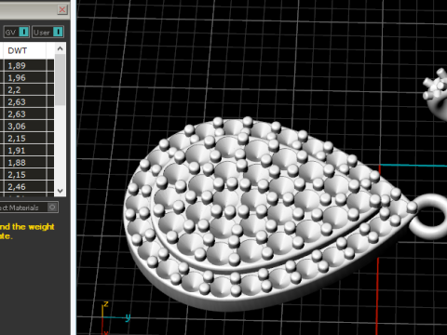Select the 1,91 DWT cell
Image resolution: width=447 pixels, height=335 pixels.
click(x=25, y=150)
